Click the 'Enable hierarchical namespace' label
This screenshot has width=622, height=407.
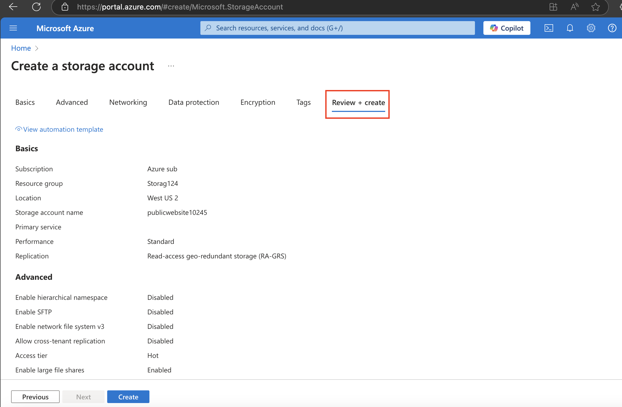click(x=61, y=297)
